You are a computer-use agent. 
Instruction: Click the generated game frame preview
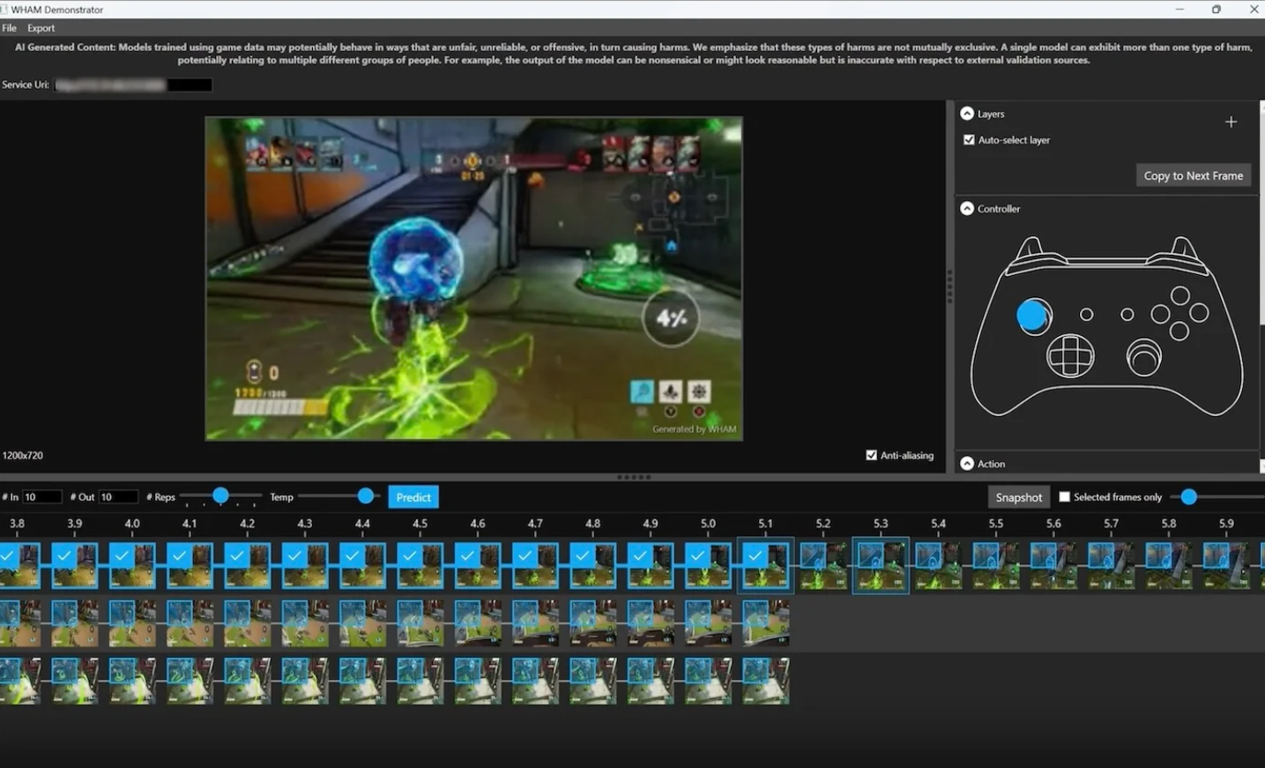[473, 279]
